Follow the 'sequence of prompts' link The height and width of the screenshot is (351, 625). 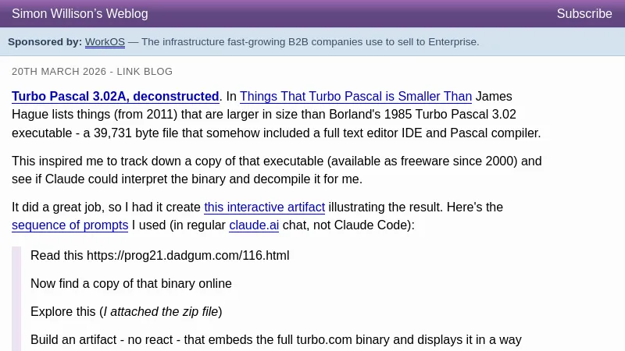pyautogui.click(x=70, y=225)
